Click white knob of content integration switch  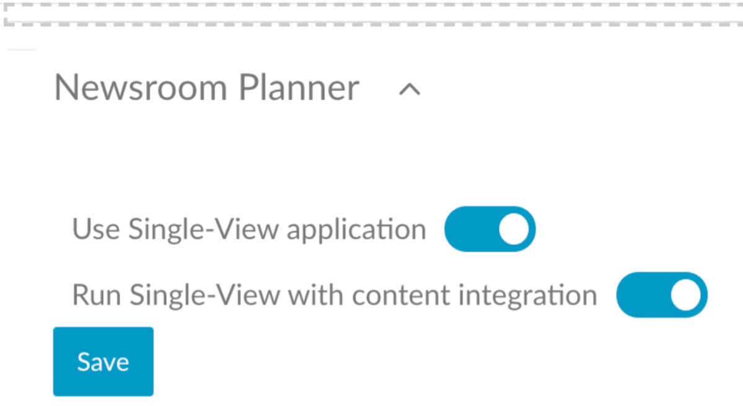[x=685, y=295]
